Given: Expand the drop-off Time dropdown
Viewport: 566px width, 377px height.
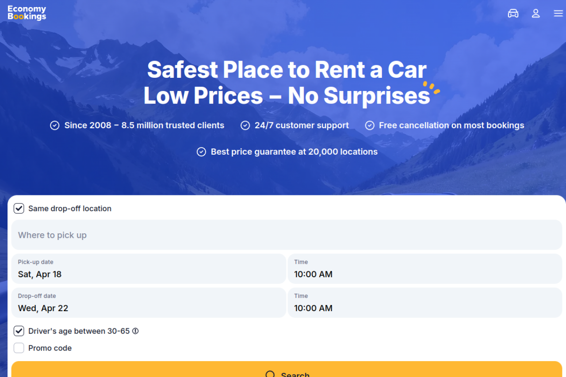Looking at the screenshot, I should pos(424,303).
